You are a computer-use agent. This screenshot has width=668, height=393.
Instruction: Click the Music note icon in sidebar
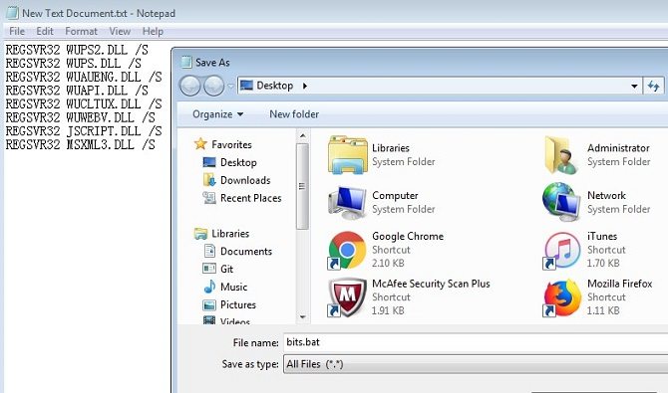(x=209, y=287)
